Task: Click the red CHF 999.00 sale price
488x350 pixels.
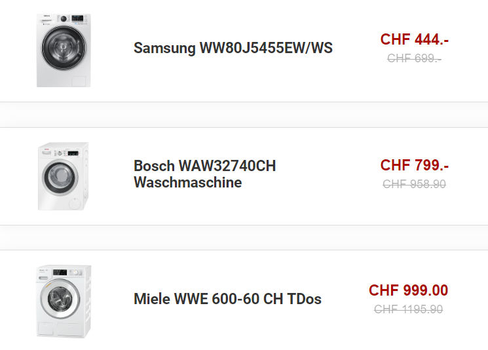Action: (x=408, y=290)
